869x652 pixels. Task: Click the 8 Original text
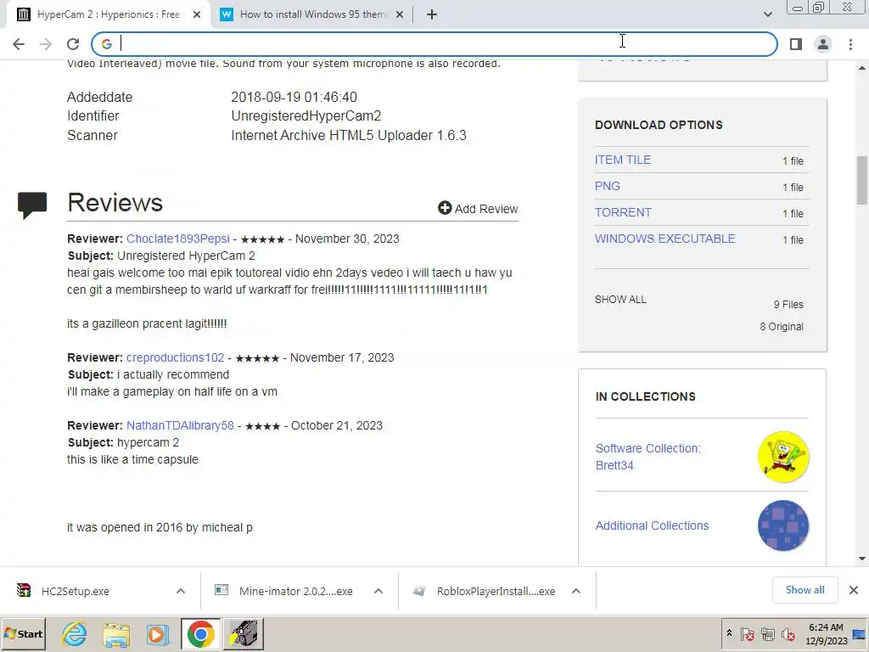[782, 327]
